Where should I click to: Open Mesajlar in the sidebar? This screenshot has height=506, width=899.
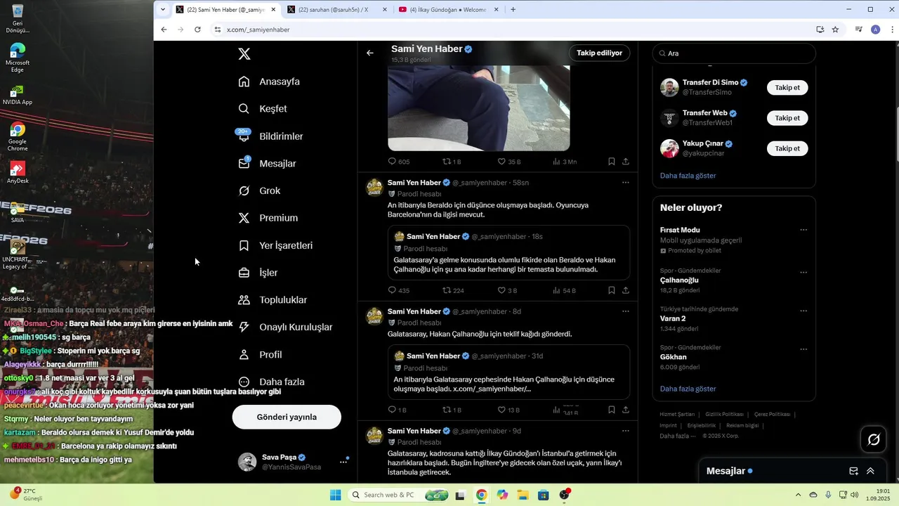[x=268, y=164]
